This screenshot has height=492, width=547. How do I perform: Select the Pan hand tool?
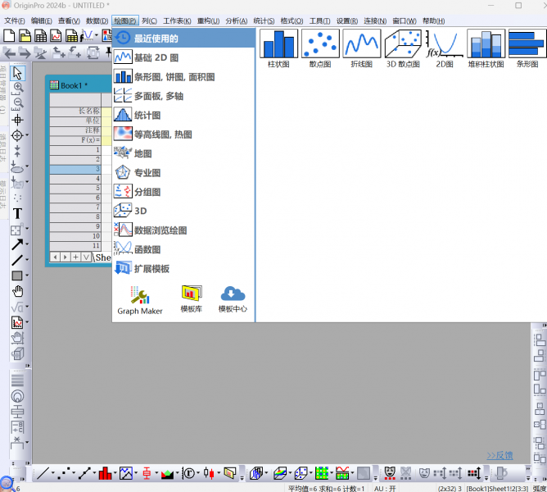pyautogui.click(x=17, y=291)
